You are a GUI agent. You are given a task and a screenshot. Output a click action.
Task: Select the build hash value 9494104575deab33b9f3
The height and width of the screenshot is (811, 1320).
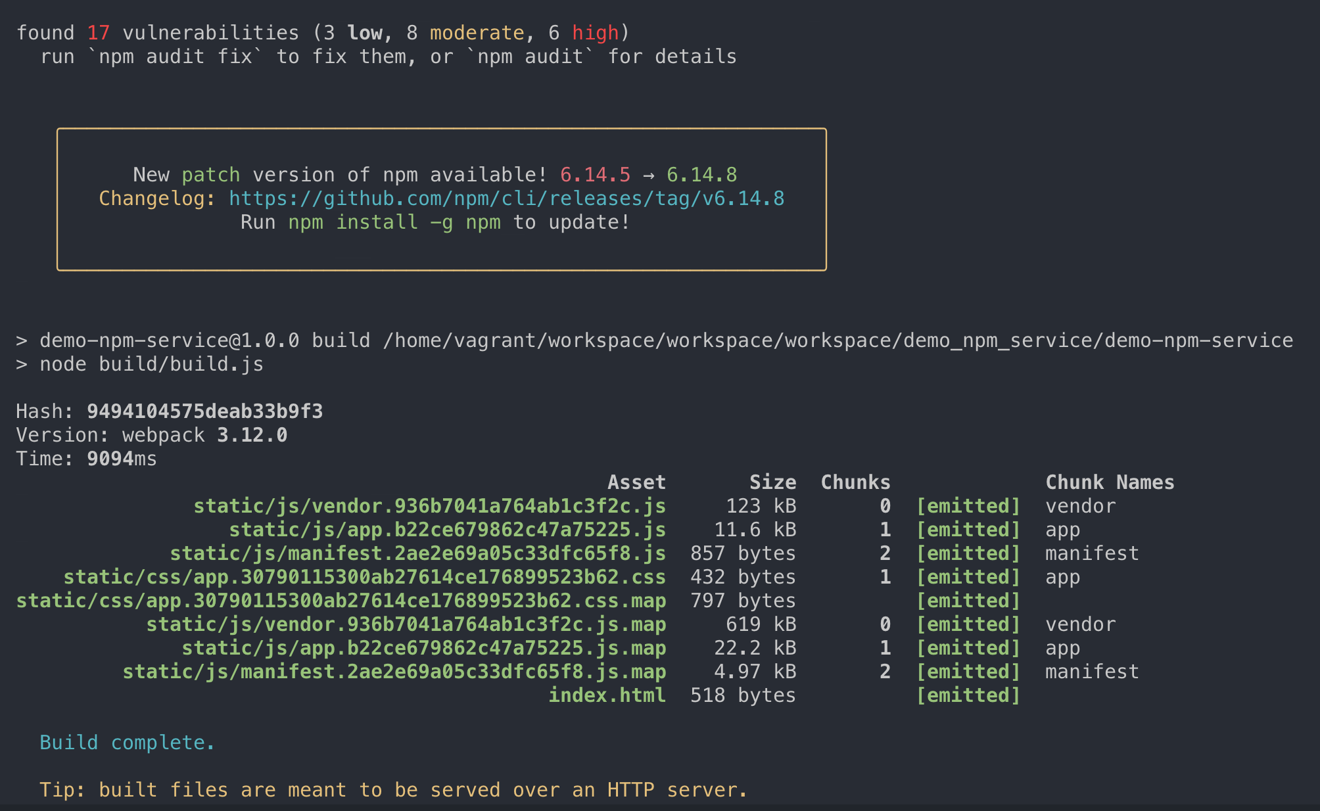tap(204, 411)
